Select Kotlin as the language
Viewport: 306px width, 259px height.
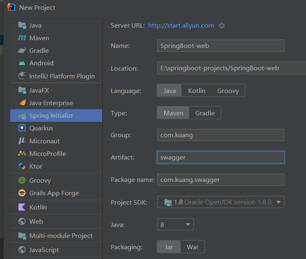point(197,91)
